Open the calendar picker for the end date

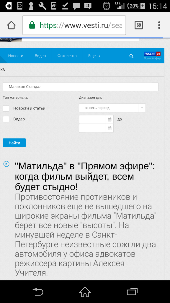click(x=110, y=128)
